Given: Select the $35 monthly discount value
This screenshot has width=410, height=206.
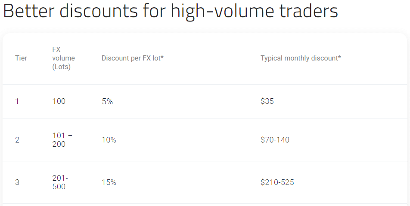Looking at the screenshot, I should (267, 101).
